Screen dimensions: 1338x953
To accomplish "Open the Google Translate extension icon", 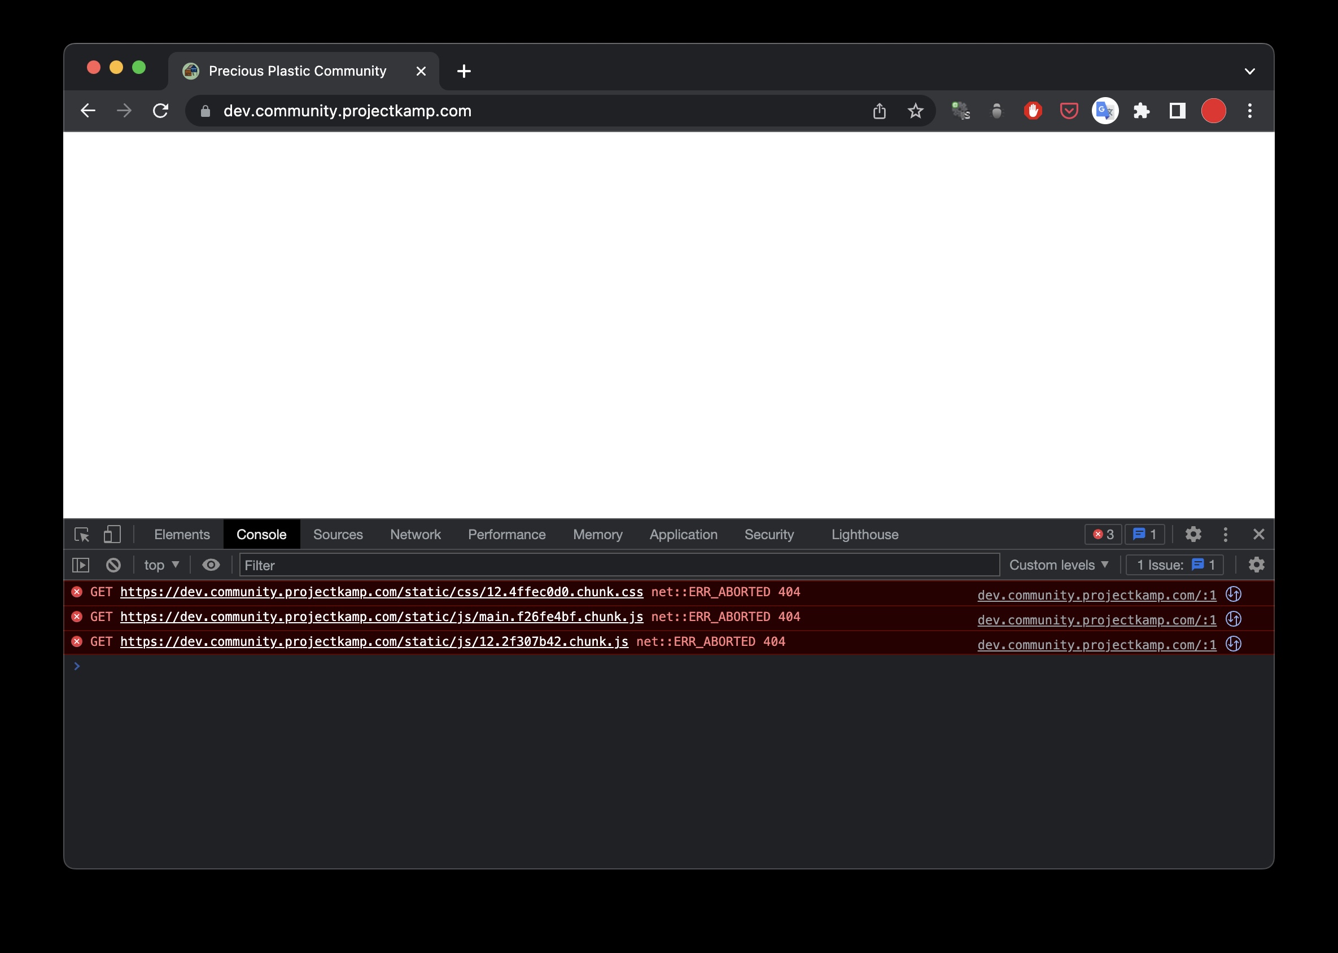I will pyautogui.click(x=1105, y=111).
